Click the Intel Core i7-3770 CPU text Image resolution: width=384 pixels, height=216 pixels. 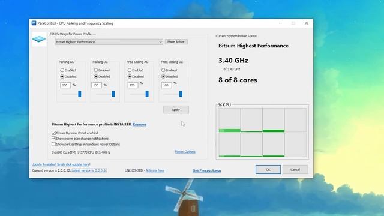click(x=81, y=152)
